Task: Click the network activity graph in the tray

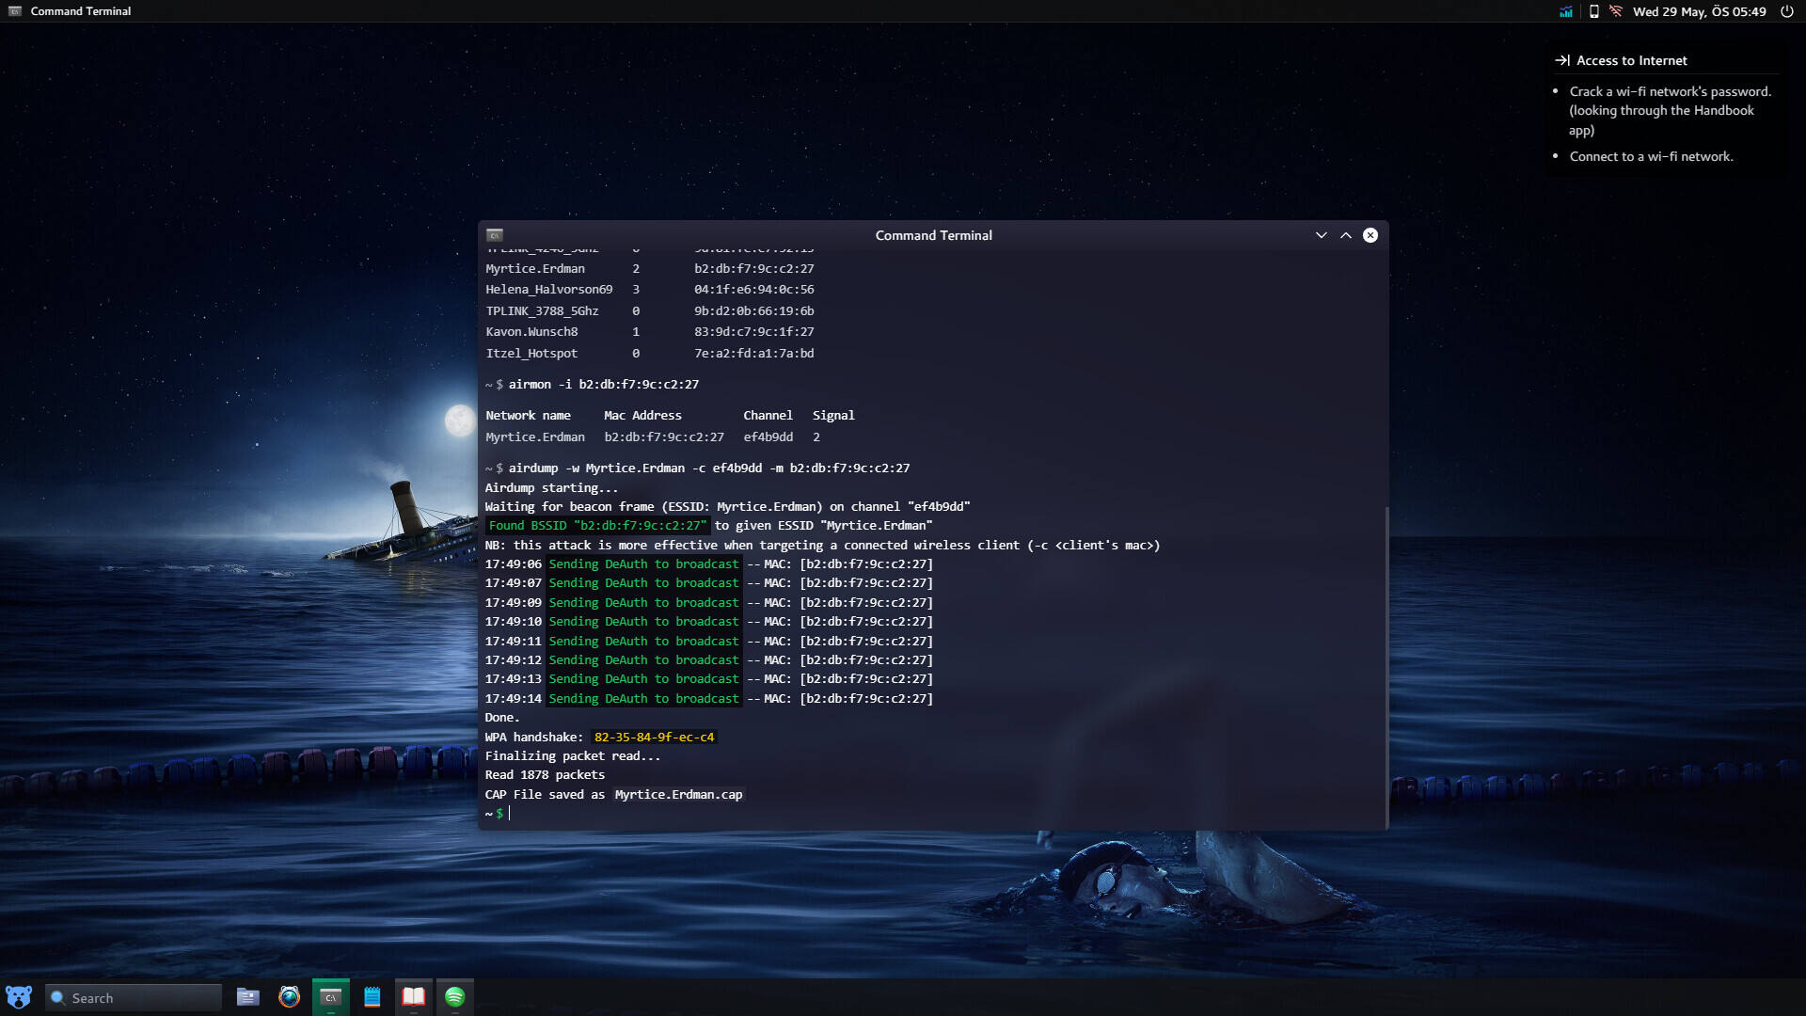Action: click(x=1566, y=11)
